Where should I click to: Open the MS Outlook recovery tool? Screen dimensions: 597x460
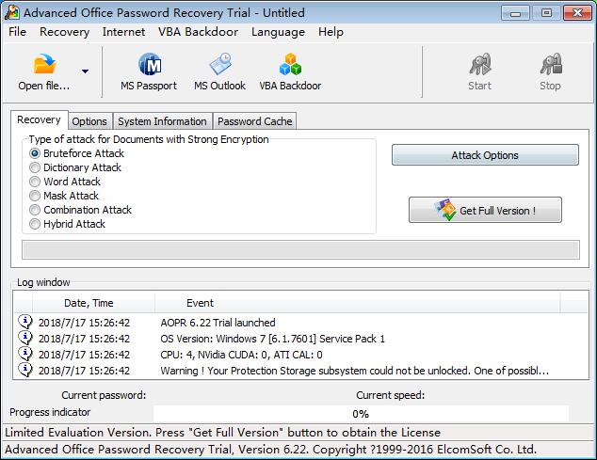pyautogui.click(x=219, y=71)
